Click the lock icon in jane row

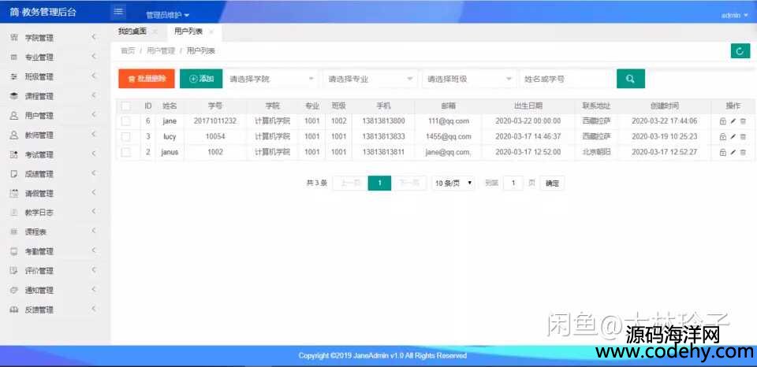coord(723,121)
